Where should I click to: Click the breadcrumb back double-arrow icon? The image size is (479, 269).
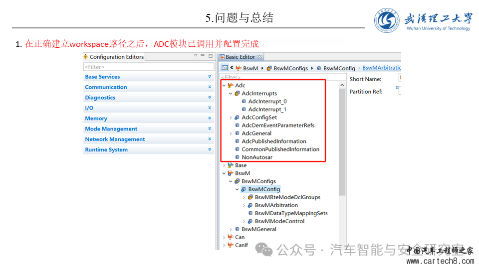[x=232, y=68]
